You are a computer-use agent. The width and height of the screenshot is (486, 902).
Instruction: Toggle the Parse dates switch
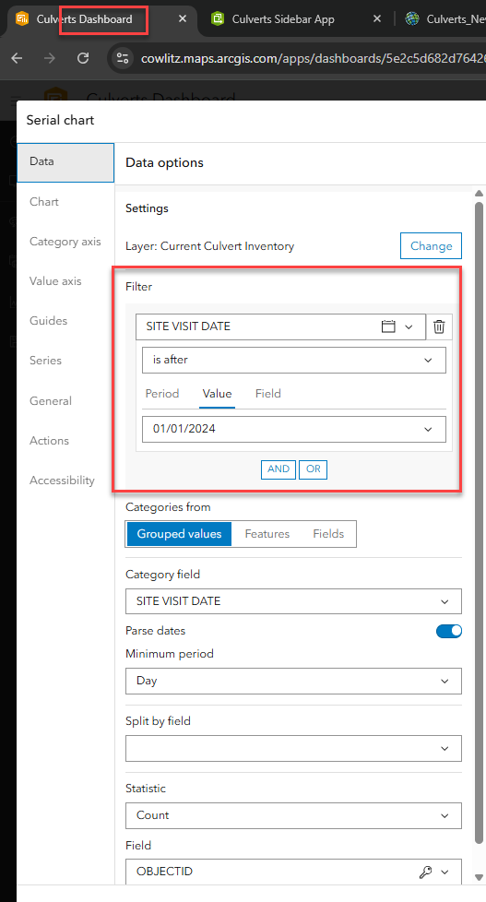tap(448, 631)
